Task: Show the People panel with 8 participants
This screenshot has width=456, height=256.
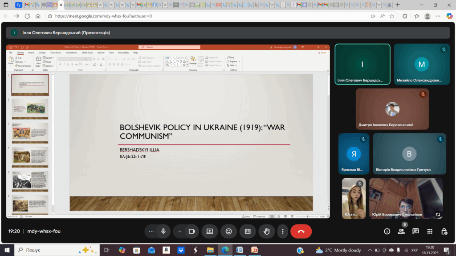Action: (x=402, y=231)
